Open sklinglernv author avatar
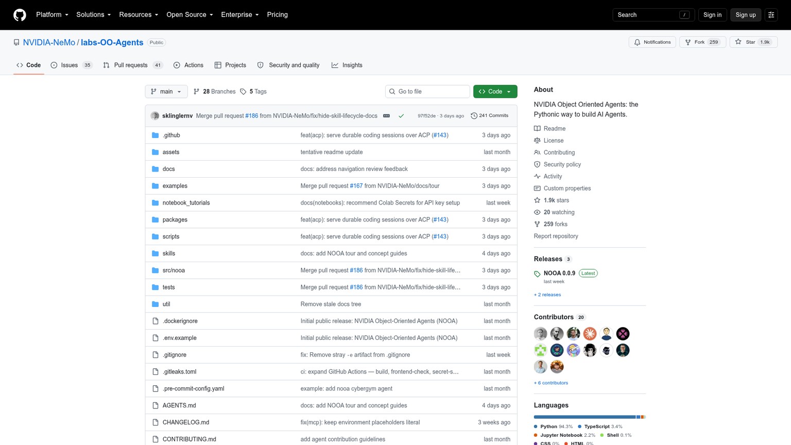 [x=155, y=116]
